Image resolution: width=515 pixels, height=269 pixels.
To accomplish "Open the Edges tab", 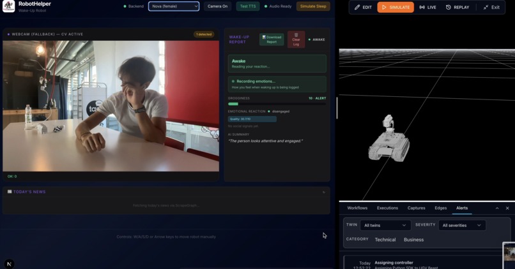I will pos(440,208).
